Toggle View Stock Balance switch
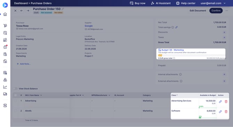Viewport: 233px width, 127px height. (x=15, y=89)
